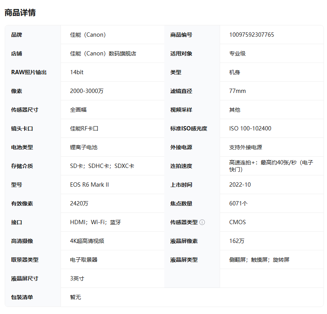Click the 2000-3000万 pixel range
Screen dimensions: 327x314
pyautogui.click(x=87, y=91)
